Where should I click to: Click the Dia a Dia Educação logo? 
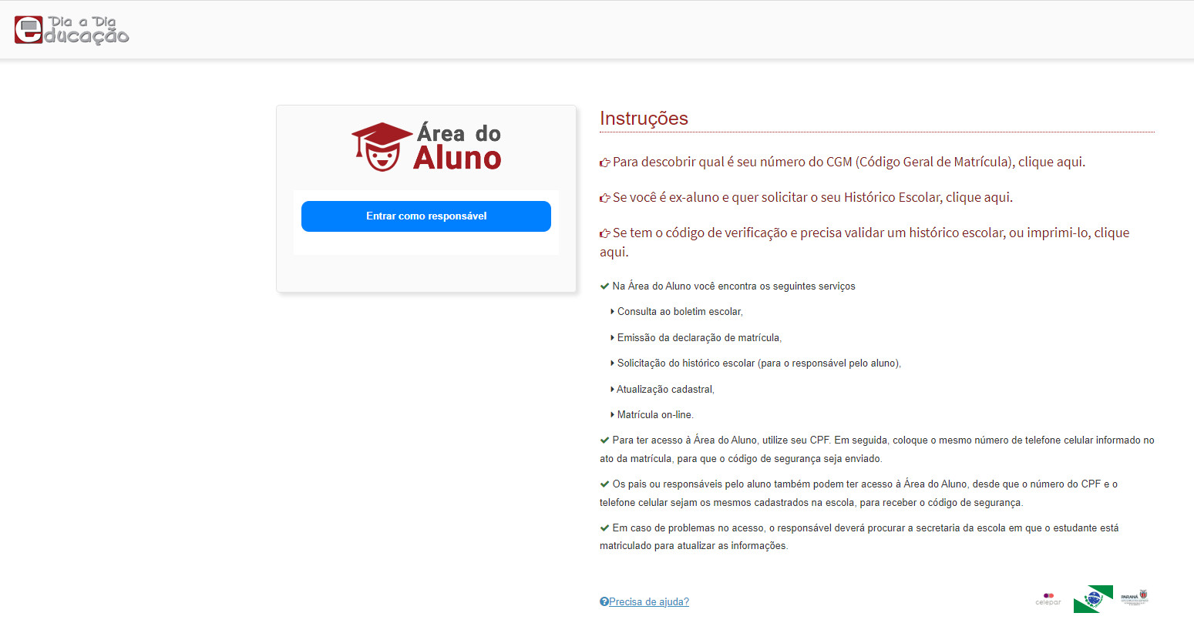(72, 30)
